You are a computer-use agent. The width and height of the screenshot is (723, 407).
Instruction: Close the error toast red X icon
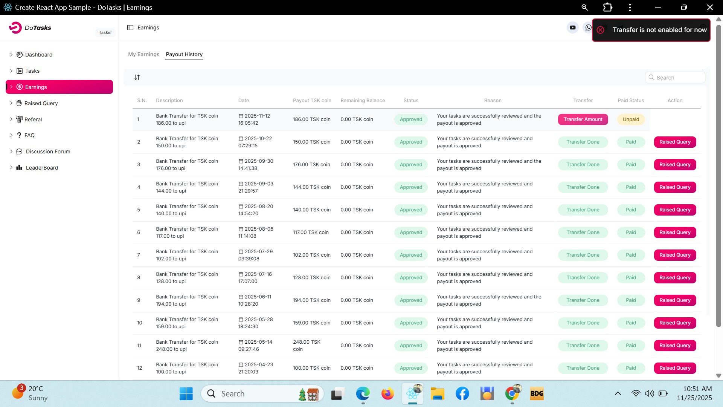point(601,30)
